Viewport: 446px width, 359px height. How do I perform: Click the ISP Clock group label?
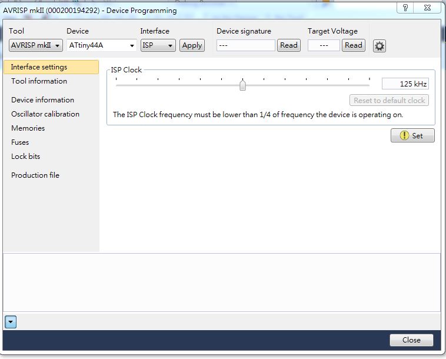coord(127,70)
